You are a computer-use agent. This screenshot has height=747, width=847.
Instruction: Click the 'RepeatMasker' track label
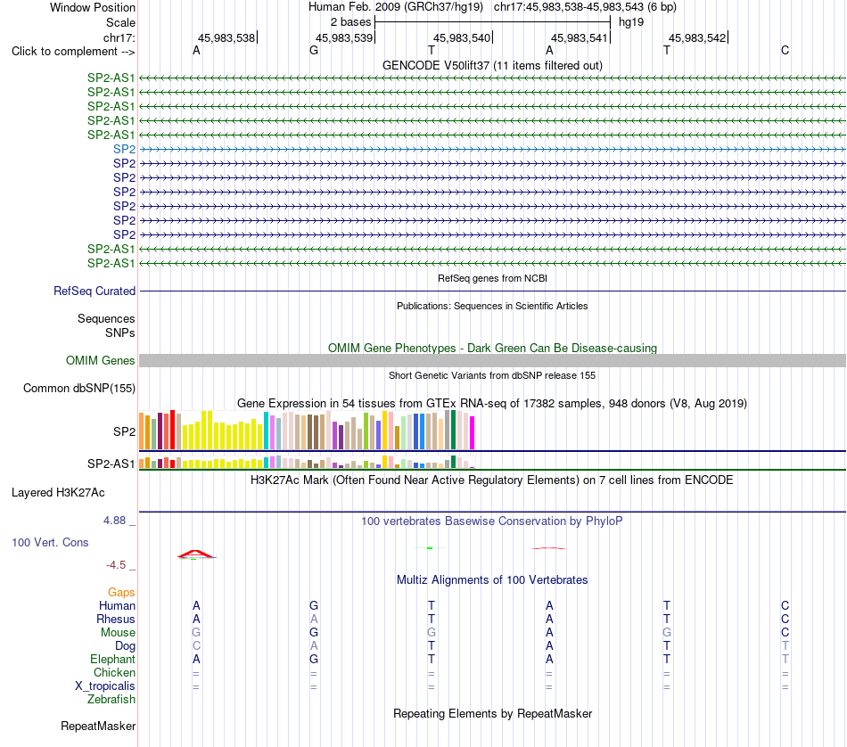pos(98,726)
